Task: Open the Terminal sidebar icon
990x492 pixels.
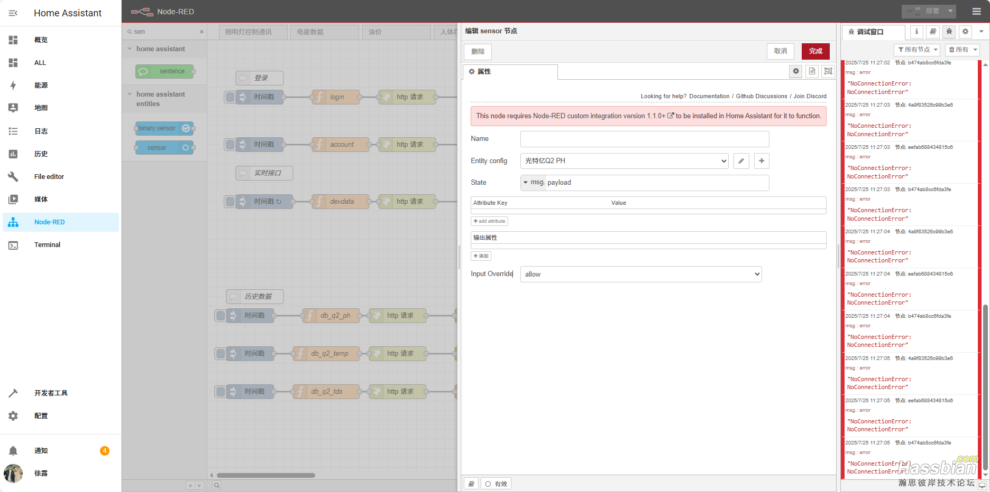Action: [x=13, y=245]
